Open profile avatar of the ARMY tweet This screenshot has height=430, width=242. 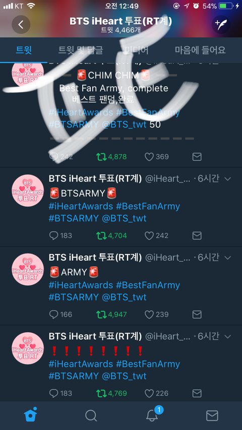28,269
